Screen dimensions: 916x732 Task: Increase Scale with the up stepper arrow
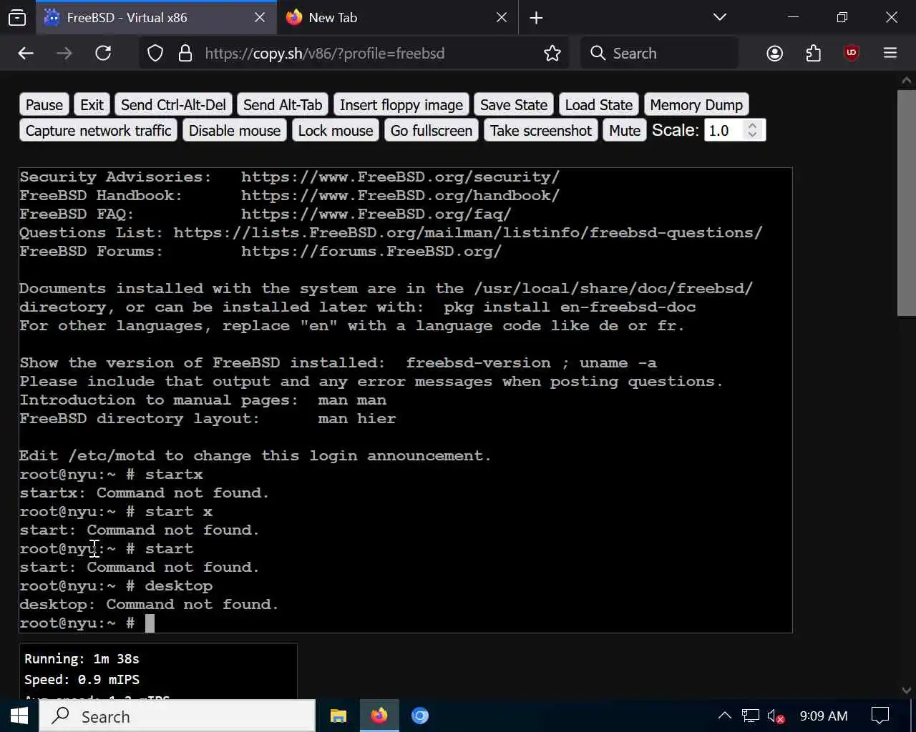pos(752,126)
